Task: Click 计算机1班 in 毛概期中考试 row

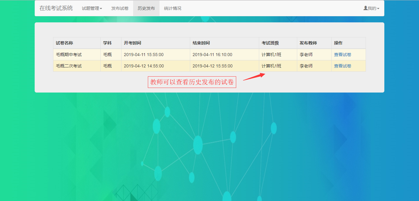Action: (271, 55)
